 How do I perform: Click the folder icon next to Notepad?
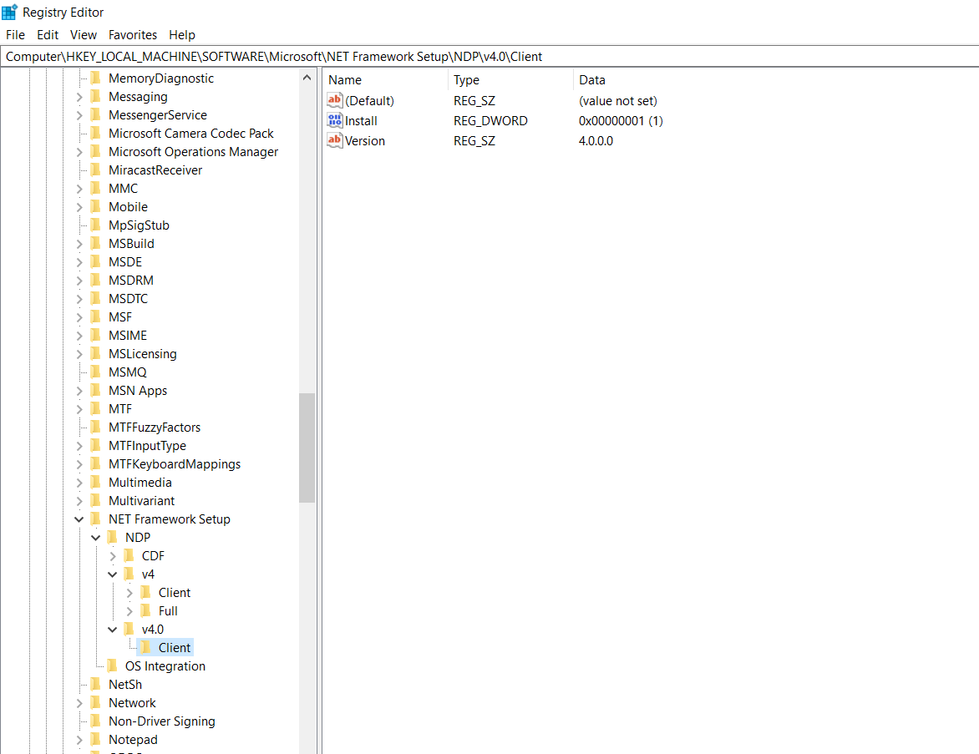click(94, 739)
